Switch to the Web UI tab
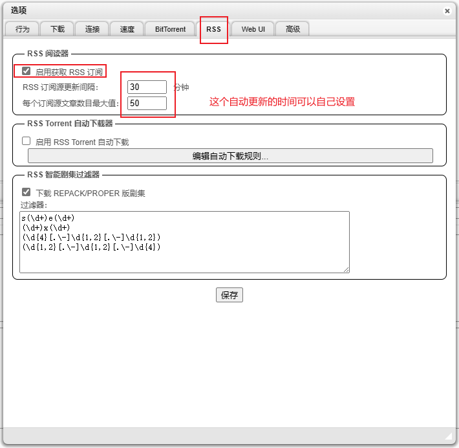Viewport: 459px width, 448px height. [253, 29]
